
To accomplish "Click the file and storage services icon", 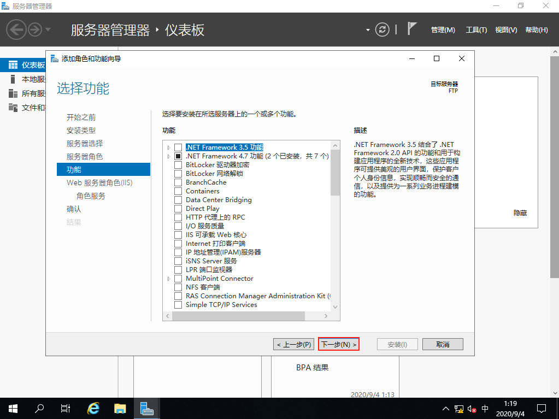I will (13, 107).
